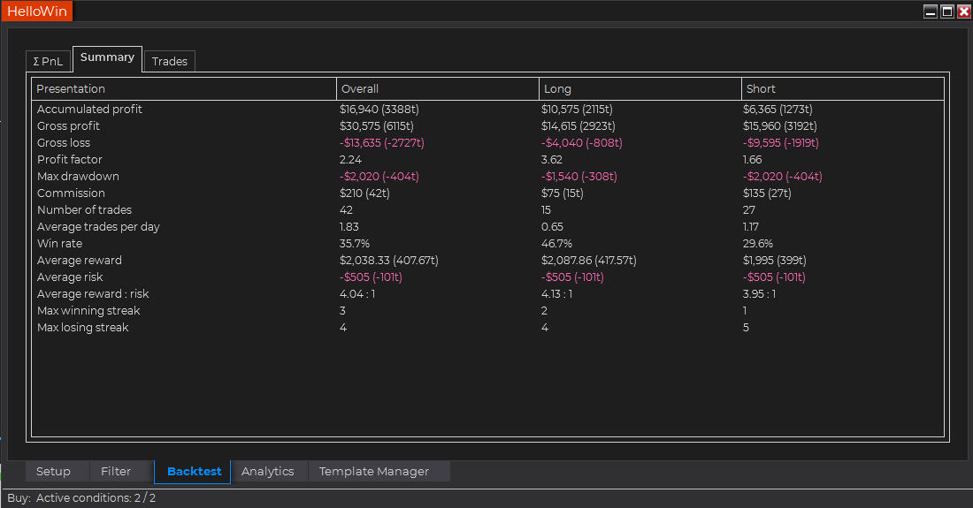This screenshot has height=508, width=973.
Task: Close the HelloWin window
Action: coord(963,11)
